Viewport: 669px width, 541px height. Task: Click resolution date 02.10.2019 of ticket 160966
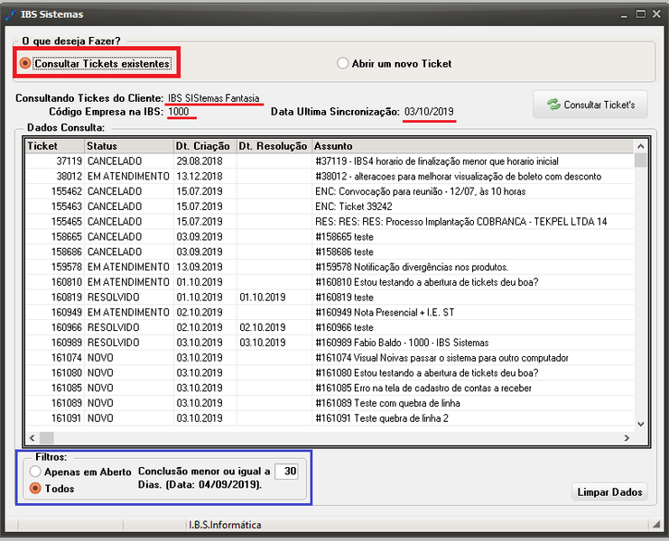263,327
